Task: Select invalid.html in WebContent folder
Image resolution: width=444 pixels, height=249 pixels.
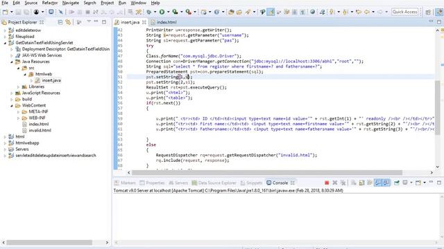Action: coord(40,131)
